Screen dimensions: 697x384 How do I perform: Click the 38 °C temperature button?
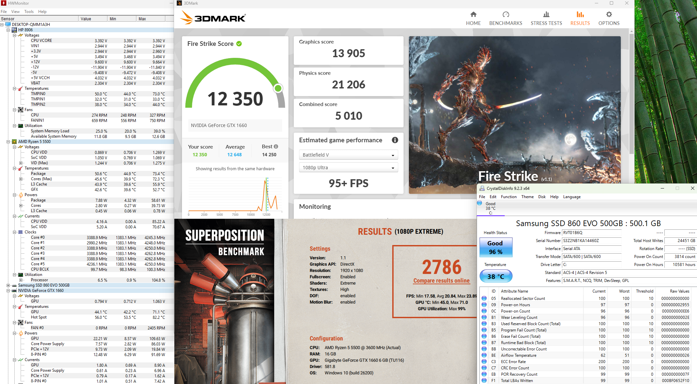click(x=495, y=276)
